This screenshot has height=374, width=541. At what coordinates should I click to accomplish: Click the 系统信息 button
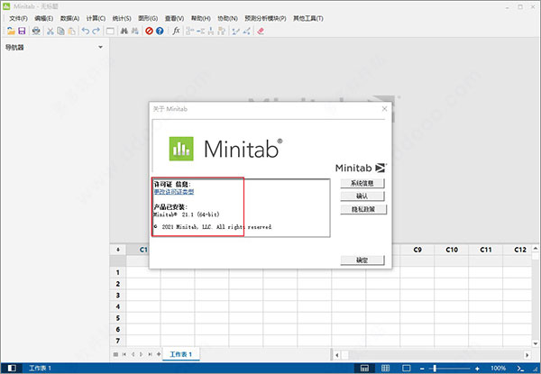click(x=363, y=183)
